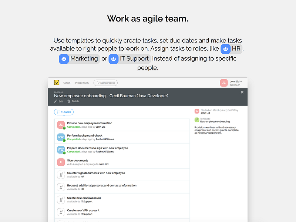Expand the 11 tasks pill
This screenshot has width=296, height=222.
[x=64, y=112]
